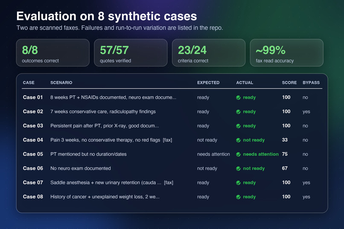Click the BYPASS column header
Viewport: 344px width, 229px height.
[x=311, y=83]
